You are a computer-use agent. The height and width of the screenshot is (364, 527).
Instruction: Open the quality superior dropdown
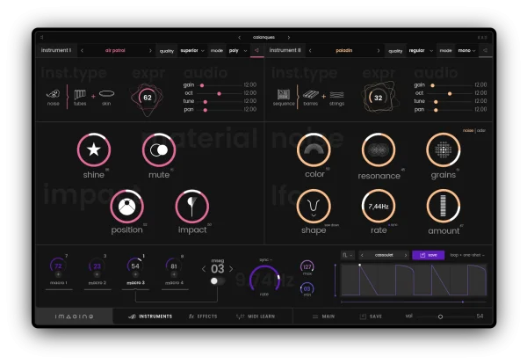pyautogui.click(x=191, y=50)
